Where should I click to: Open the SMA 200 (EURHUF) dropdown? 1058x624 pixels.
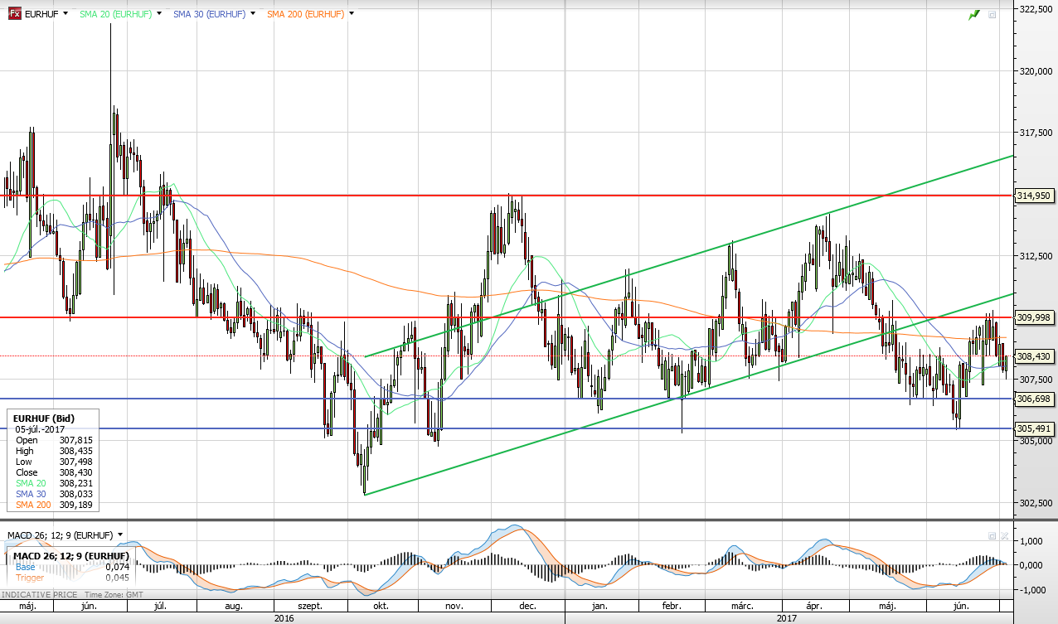point(352,14)
